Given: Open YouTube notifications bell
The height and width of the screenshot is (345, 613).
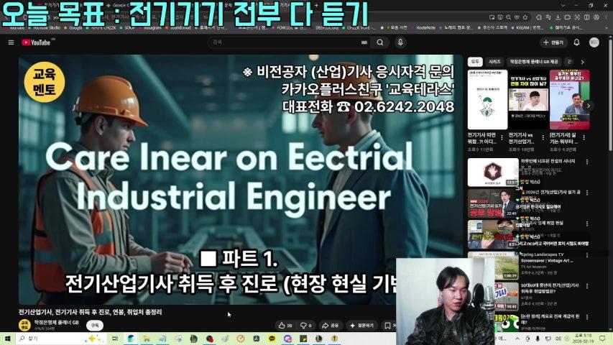Looking at the screenshot, I should pyautogui.click(x=576, y=42).
